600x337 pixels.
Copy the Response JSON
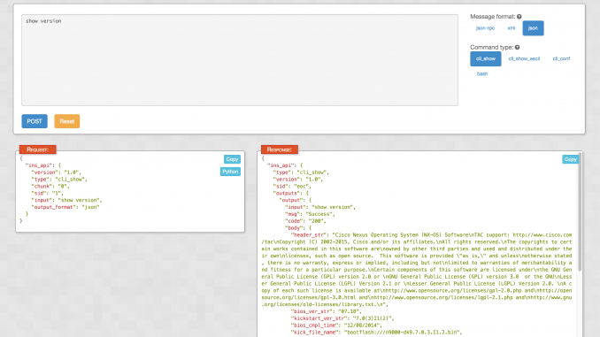point(570,159)
